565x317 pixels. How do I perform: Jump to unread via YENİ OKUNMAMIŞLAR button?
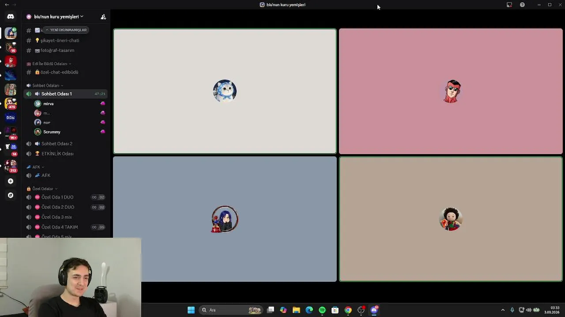point(66,30)
